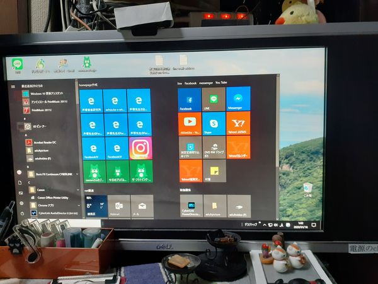Click the letter C header in app list
Viewport: 378px width, 284px height.
pos(29,182)
